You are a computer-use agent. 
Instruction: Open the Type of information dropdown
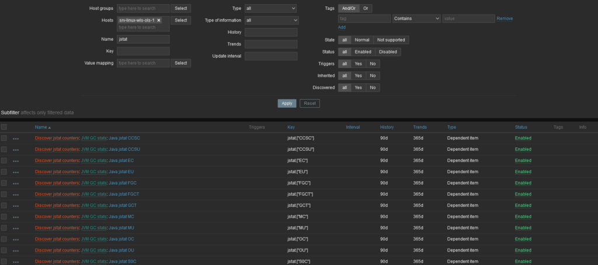click(270, 20)
